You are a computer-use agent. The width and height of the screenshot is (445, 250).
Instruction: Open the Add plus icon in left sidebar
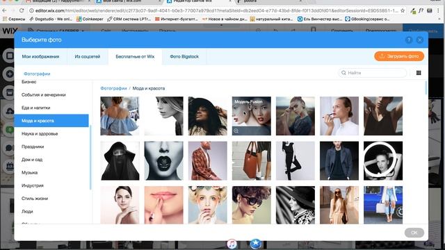(9, 74)
